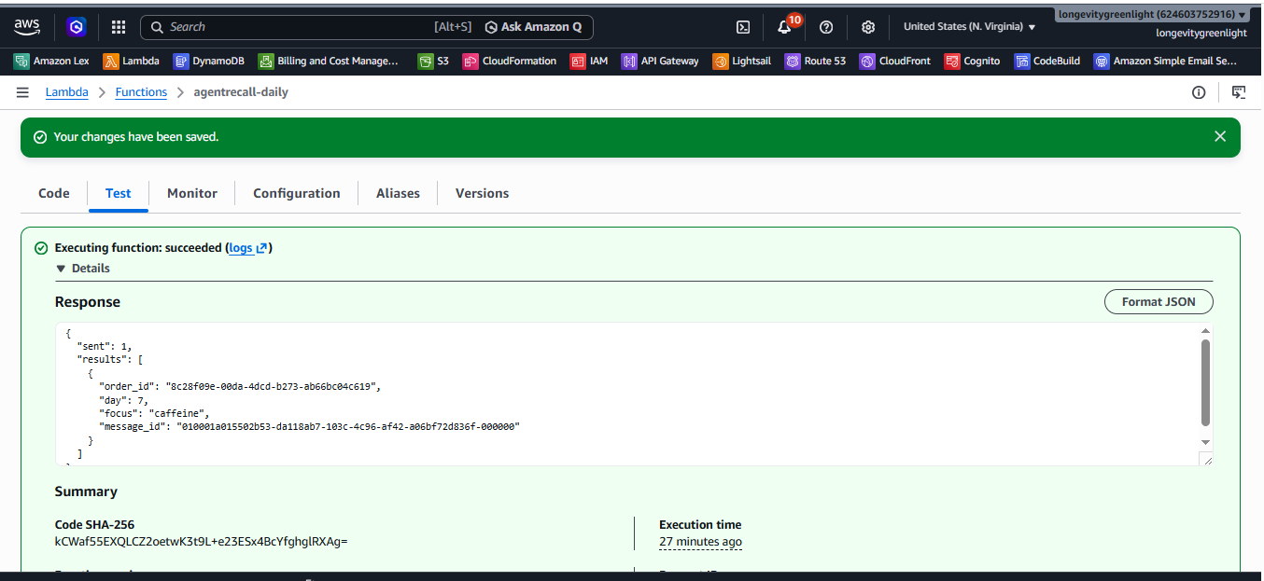
Task: Click the response scroll down arrow
Action: pyautogui.click(x=1205, y=442)
